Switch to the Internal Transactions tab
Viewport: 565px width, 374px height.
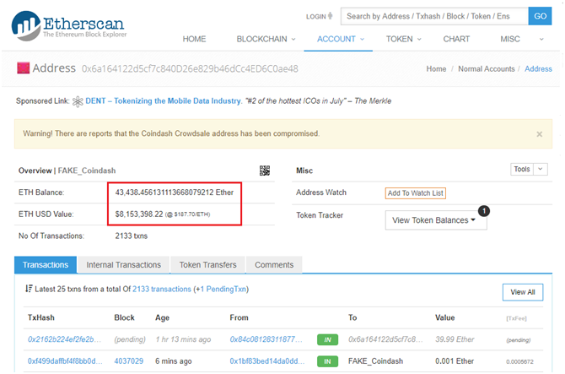coord(124,265)
